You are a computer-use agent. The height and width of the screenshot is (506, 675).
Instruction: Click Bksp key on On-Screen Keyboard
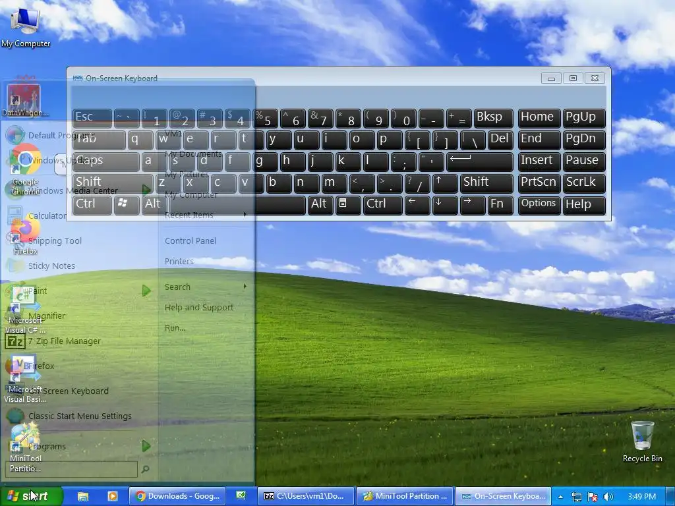coord(493,118)
